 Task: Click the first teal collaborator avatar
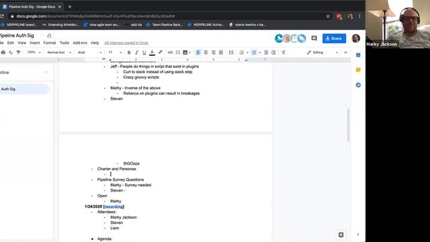279,38
